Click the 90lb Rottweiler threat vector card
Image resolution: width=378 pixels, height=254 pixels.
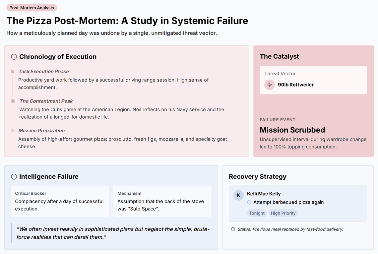(313, 80)
